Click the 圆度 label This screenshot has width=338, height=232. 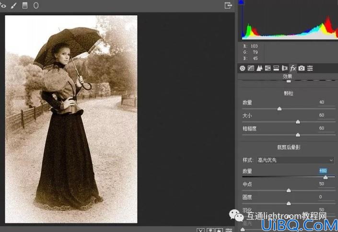pyautogui.click(x=247, y=197)
